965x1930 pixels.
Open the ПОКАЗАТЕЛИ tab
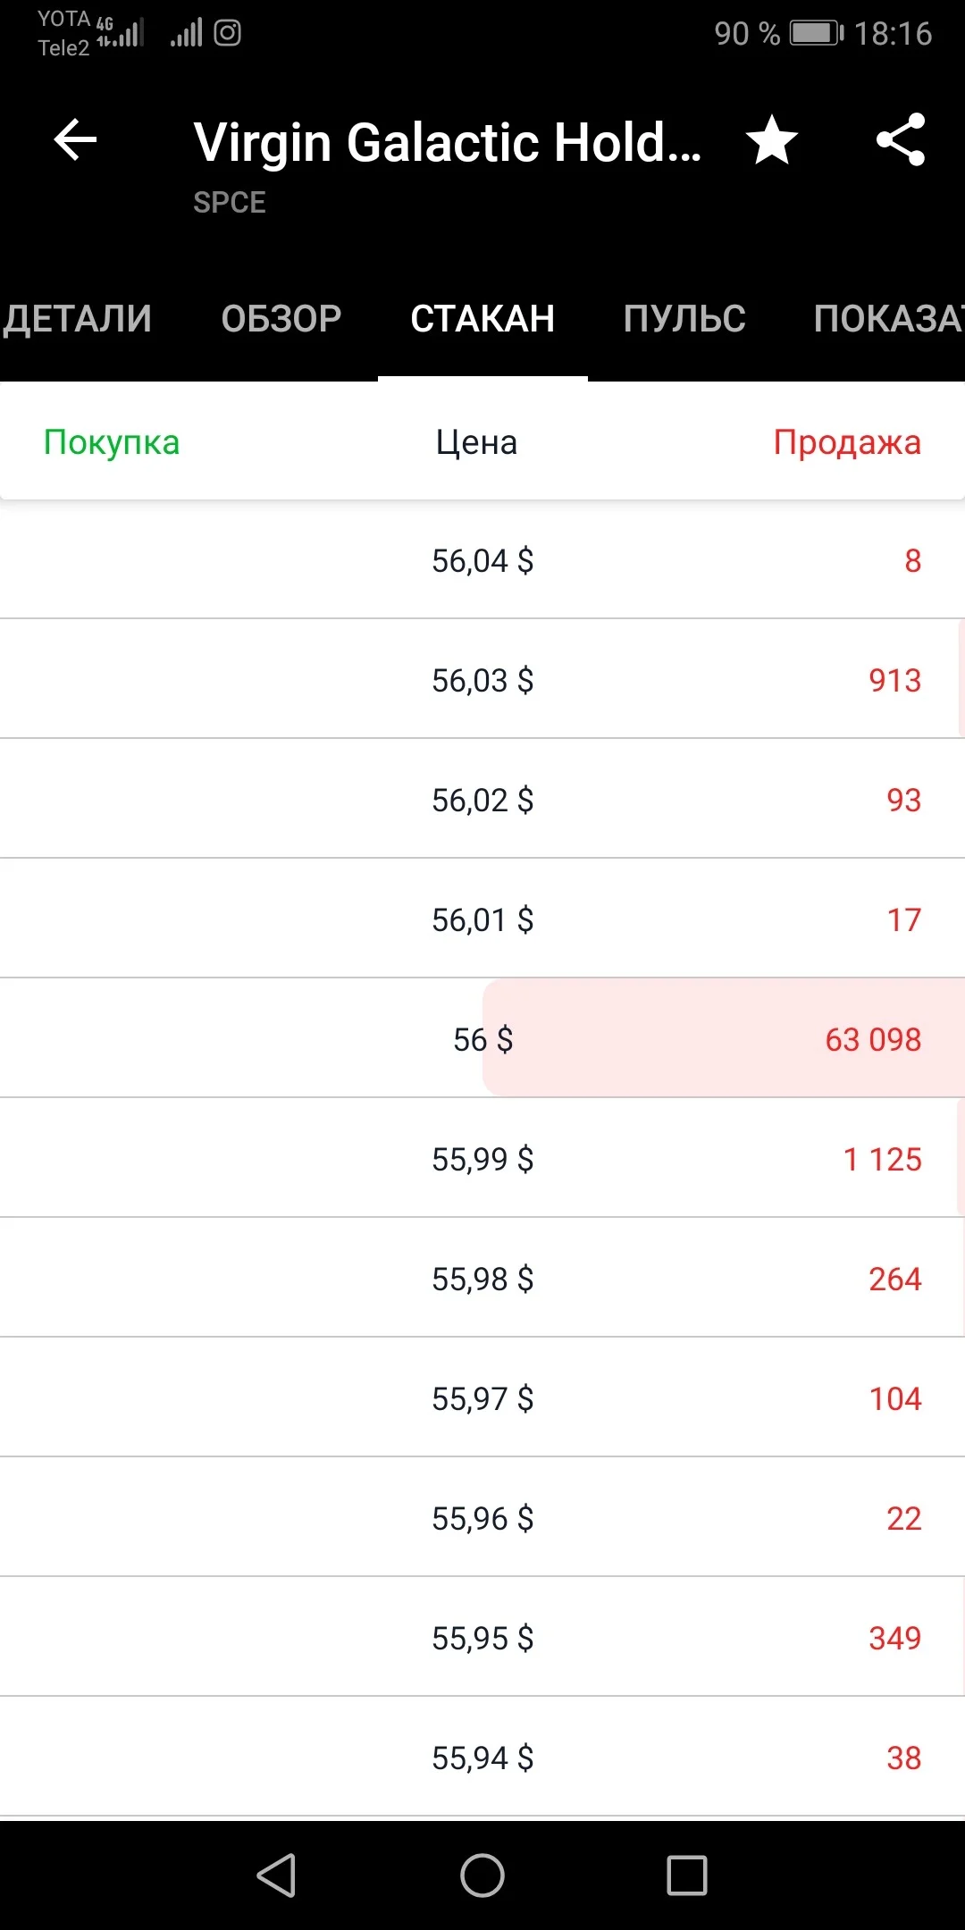pyautogui.click(x=888, y=319)
